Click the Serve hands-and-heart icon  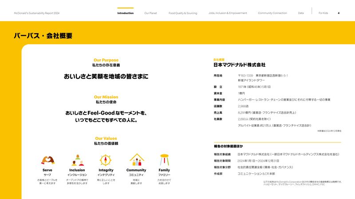click(47, 159)
